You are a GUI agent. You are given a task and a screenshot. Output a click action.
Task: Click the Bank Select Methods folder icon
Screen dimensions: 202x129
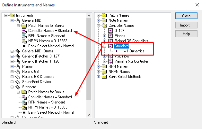(104, 77)
